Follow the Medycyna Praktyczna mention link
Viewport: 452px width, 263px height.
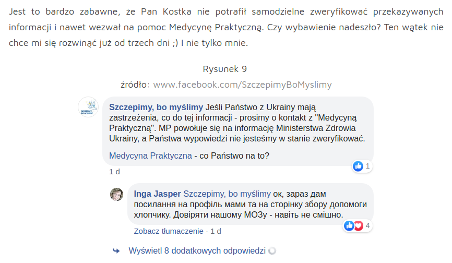click(x=150, y=156)
